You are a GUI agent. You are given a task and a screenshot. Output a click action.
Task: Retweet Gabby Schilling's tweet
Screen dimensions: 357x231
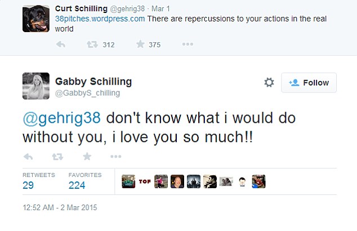click(58, 156)
